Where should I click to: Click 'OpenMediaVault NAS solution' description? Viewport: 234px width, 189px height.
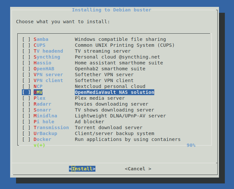click(x=114, y=92)
